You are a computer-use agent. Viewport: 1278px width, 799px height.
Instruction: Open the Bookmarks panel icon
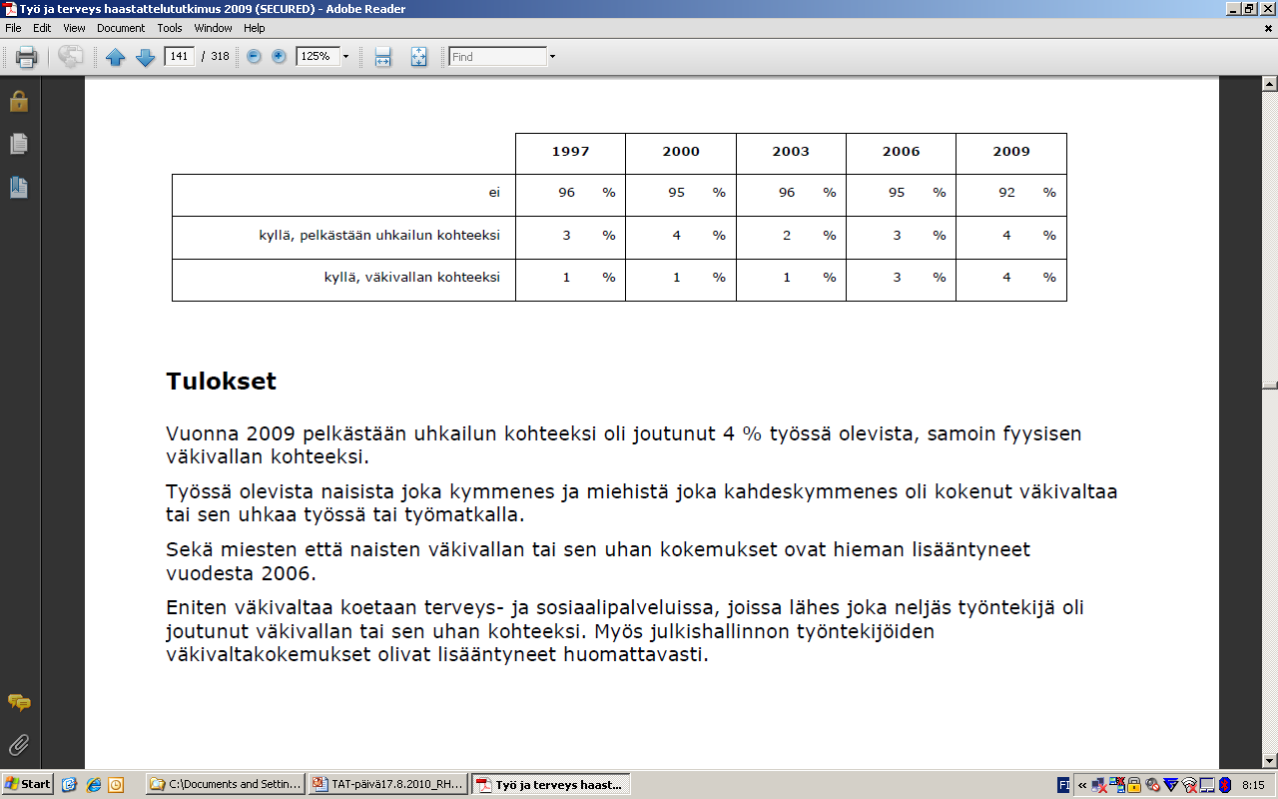pos(19,187)
